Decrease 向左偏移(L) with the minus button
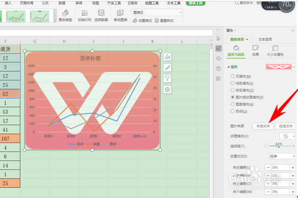The height and width of the screenshot is (198, 298). tap(268, 168)
